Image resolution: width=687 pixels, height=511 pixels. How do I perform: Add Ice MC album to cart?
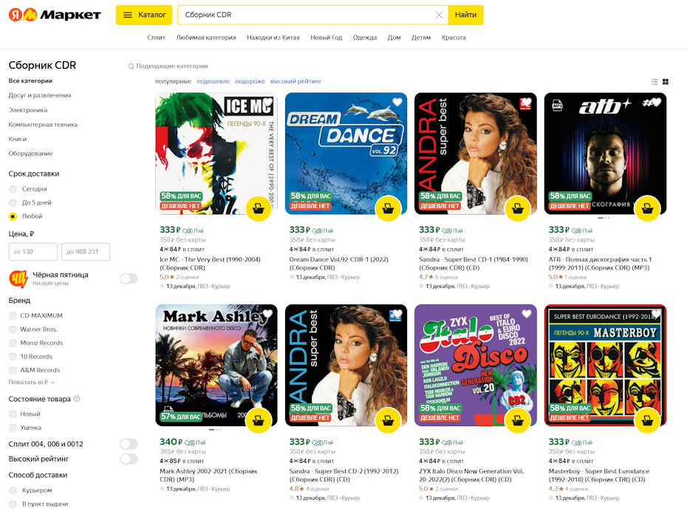point(259,209)
